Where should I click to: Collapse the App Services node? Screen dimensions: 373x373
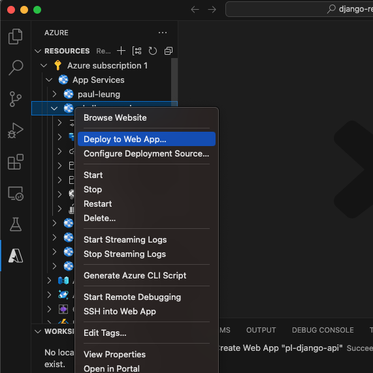(49, 80)
